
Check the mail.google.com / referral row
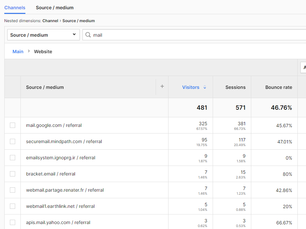click(x=13, y=125)
